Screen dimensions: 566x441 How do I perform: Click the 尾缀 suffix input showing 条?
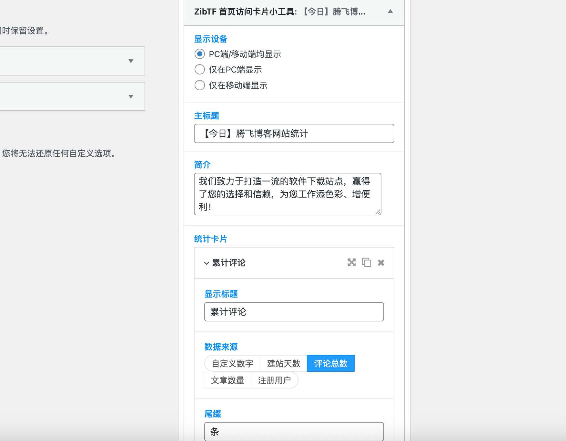293,432
